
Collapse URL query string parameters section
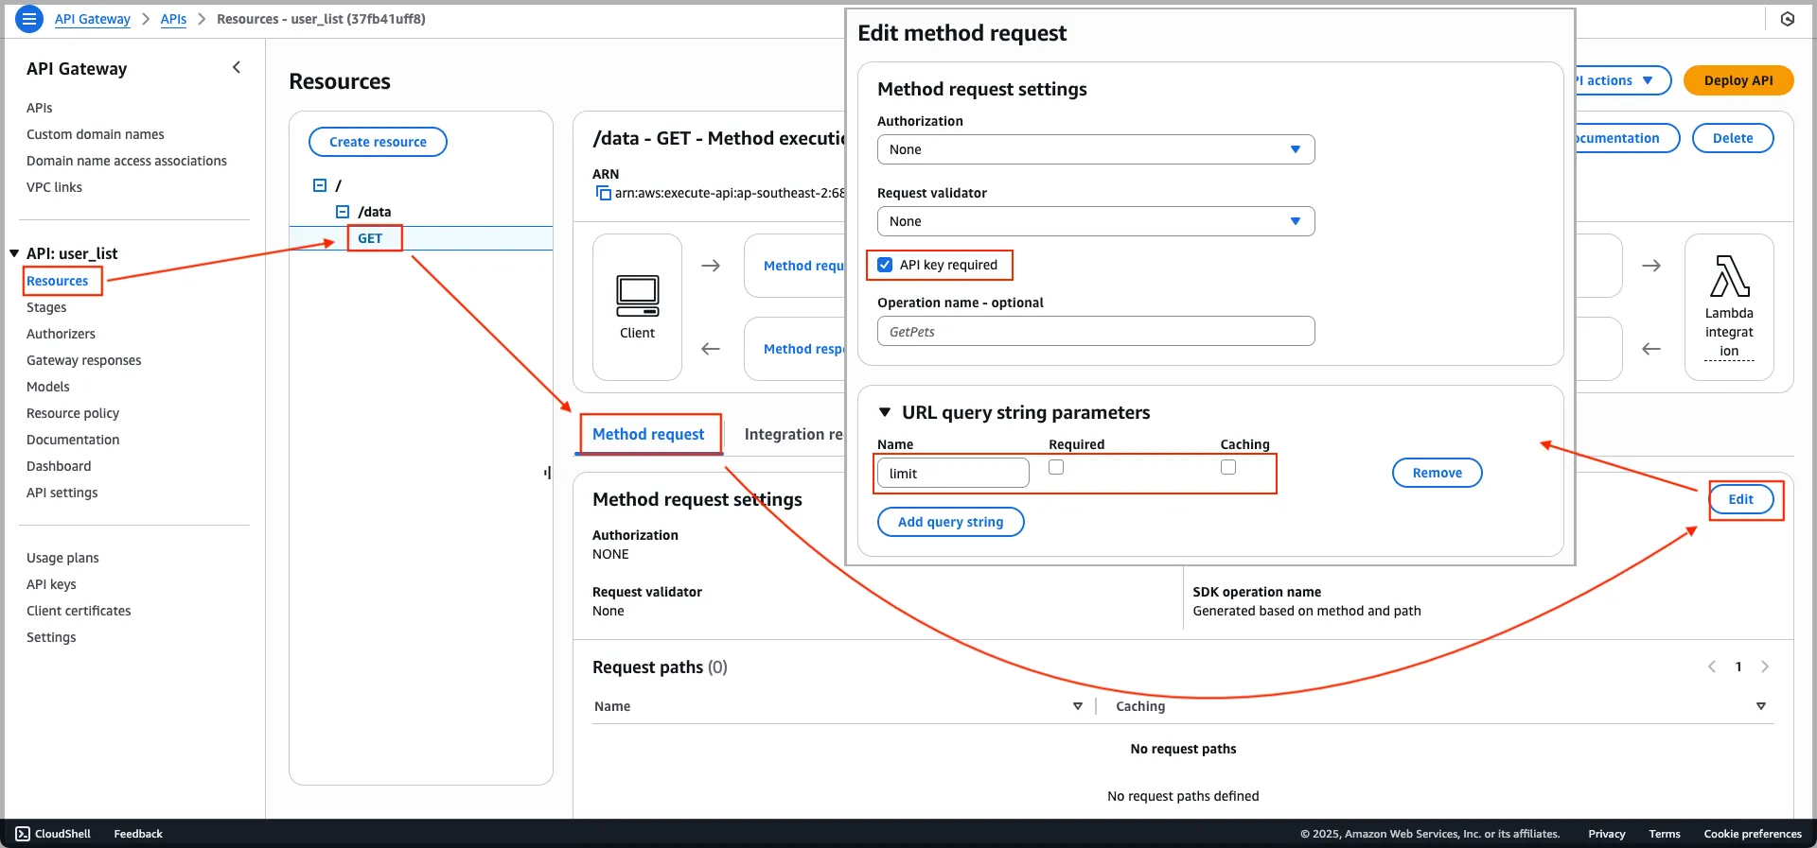click(x=885, y=412)
